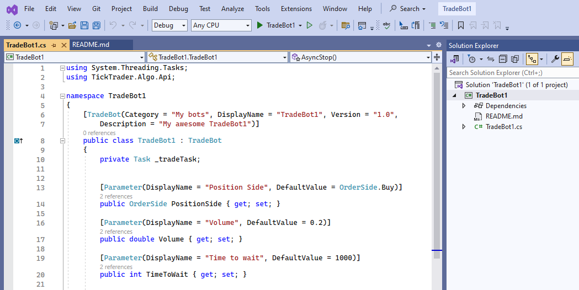
Task: Toggle Preview Selected Items in Solution Explorer
Action: point(567,59)
